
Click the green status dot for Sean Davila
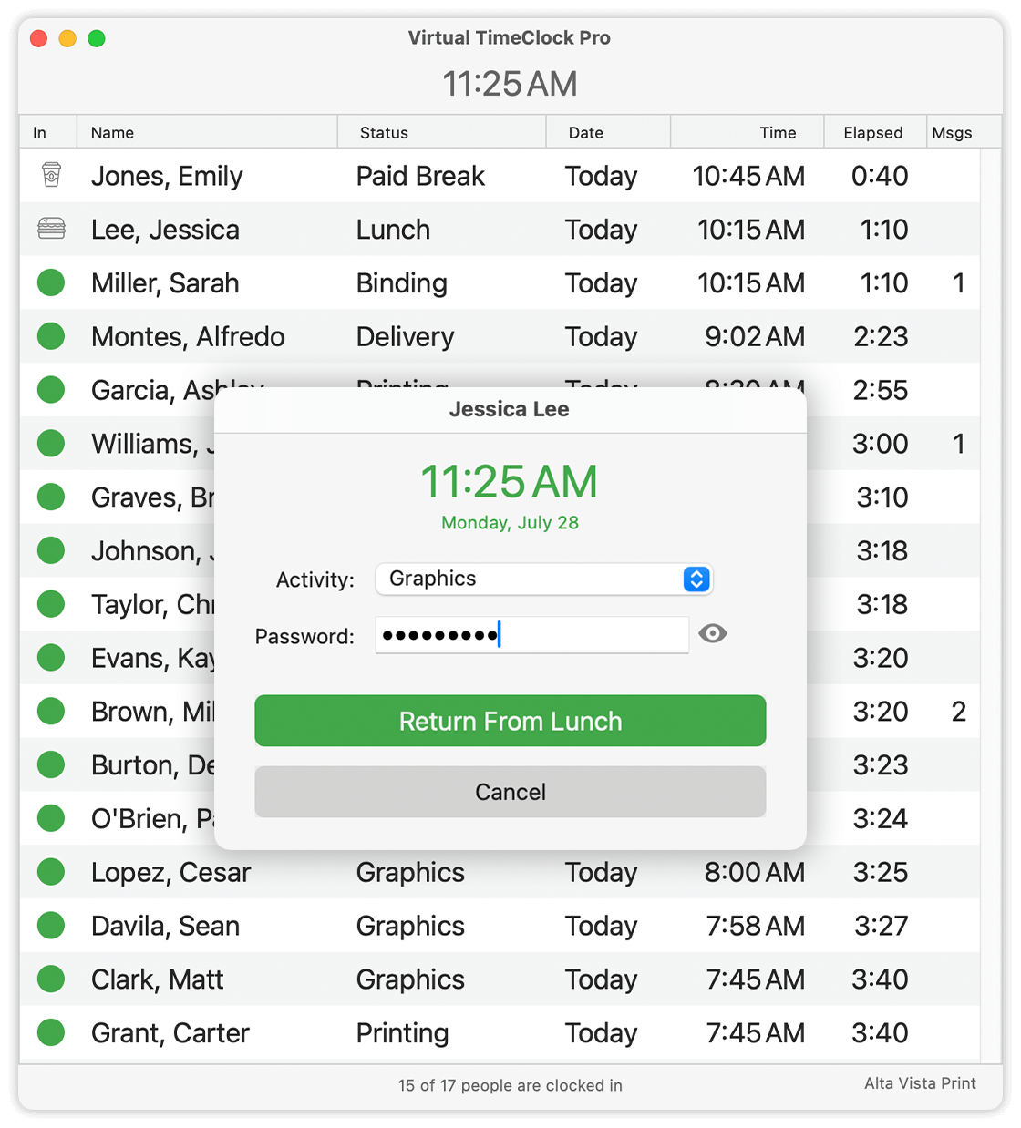coord(51,926)
